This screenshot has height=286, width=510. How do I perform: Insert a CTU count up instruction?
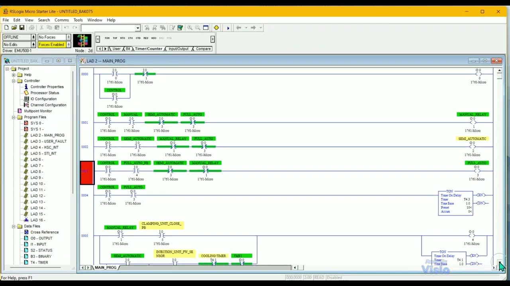coord(130,38)
